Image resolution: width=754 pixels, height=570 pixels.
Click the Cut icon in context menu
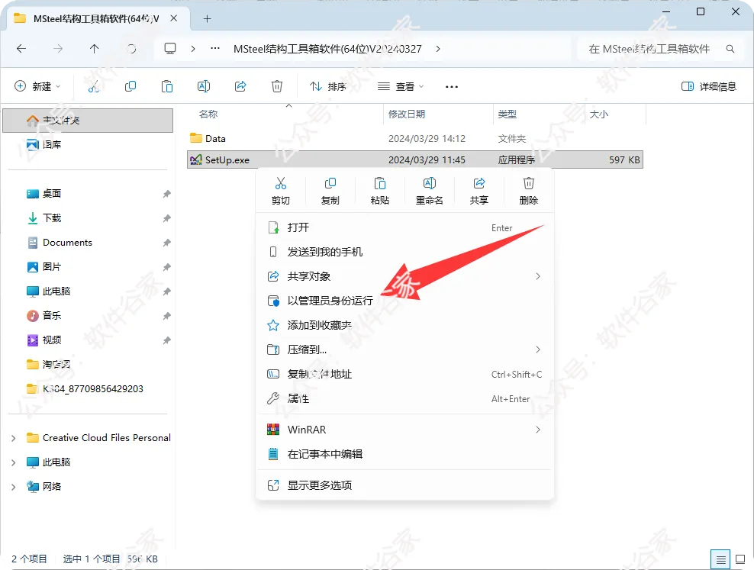280,184
